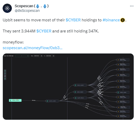
Task: Select the bottommost Binance Deposit node
Action: tap(123, 116)
